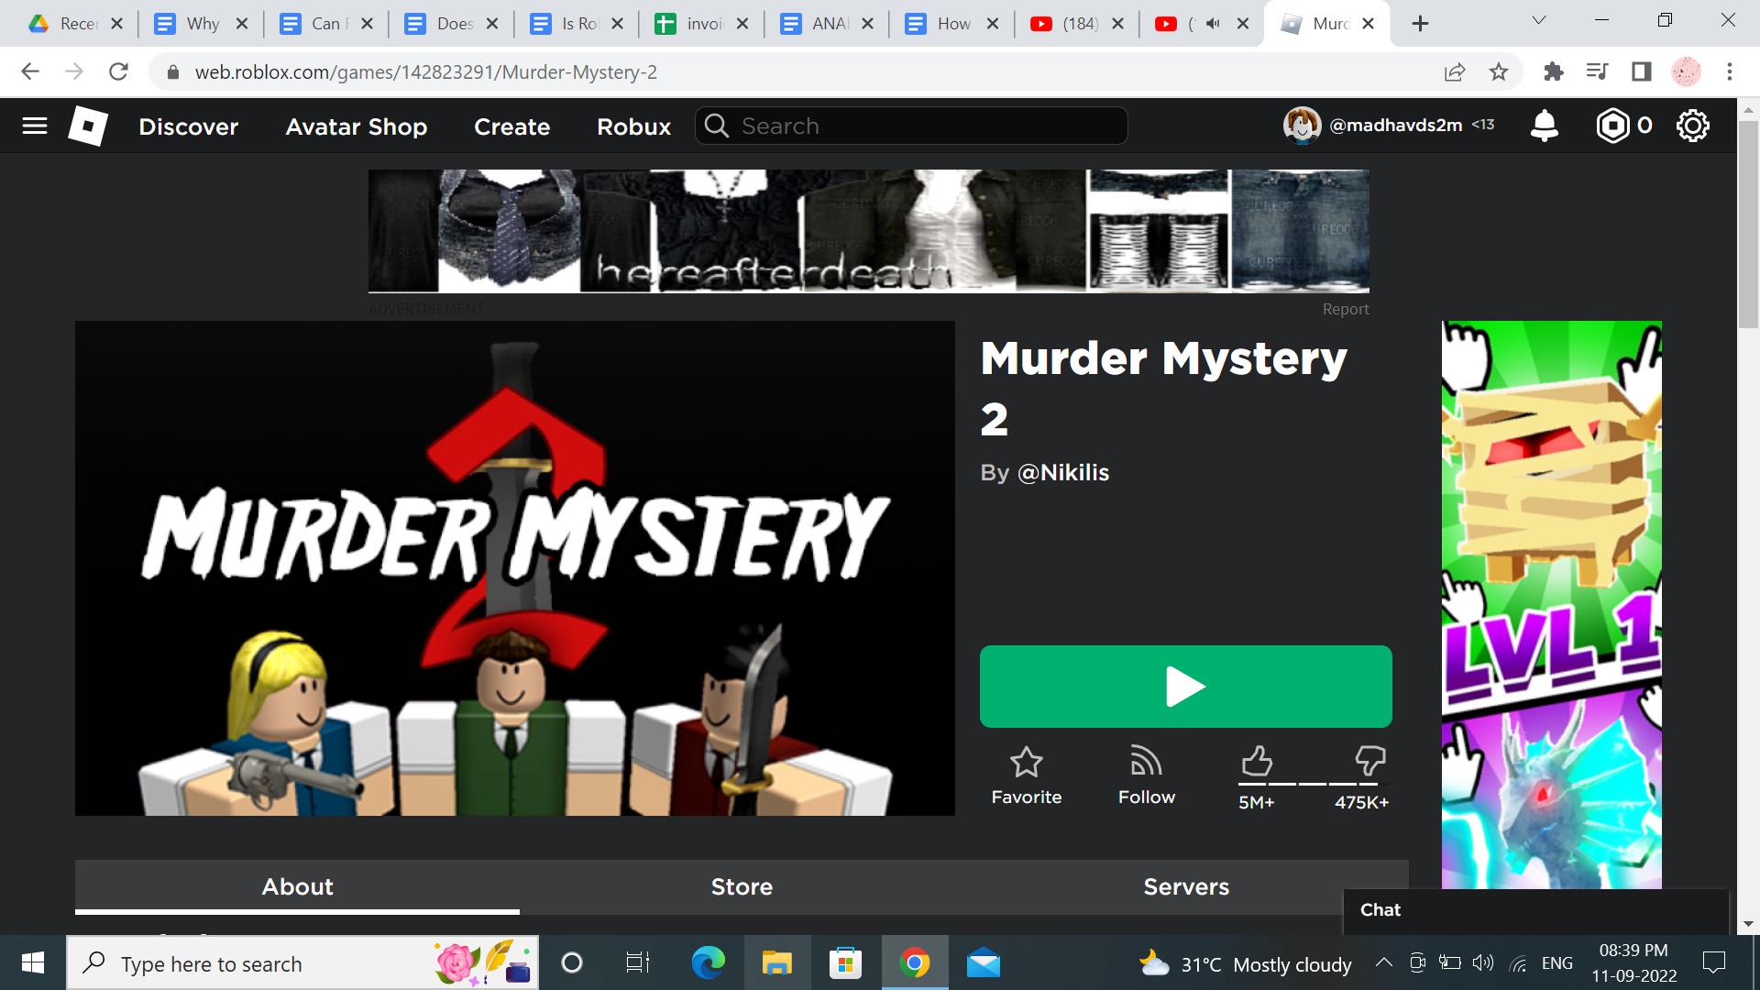Viewport: 1760px width, 990px height.
Task: Click the hereafterdeath clothing banner ad
Action: click(869, 231)
